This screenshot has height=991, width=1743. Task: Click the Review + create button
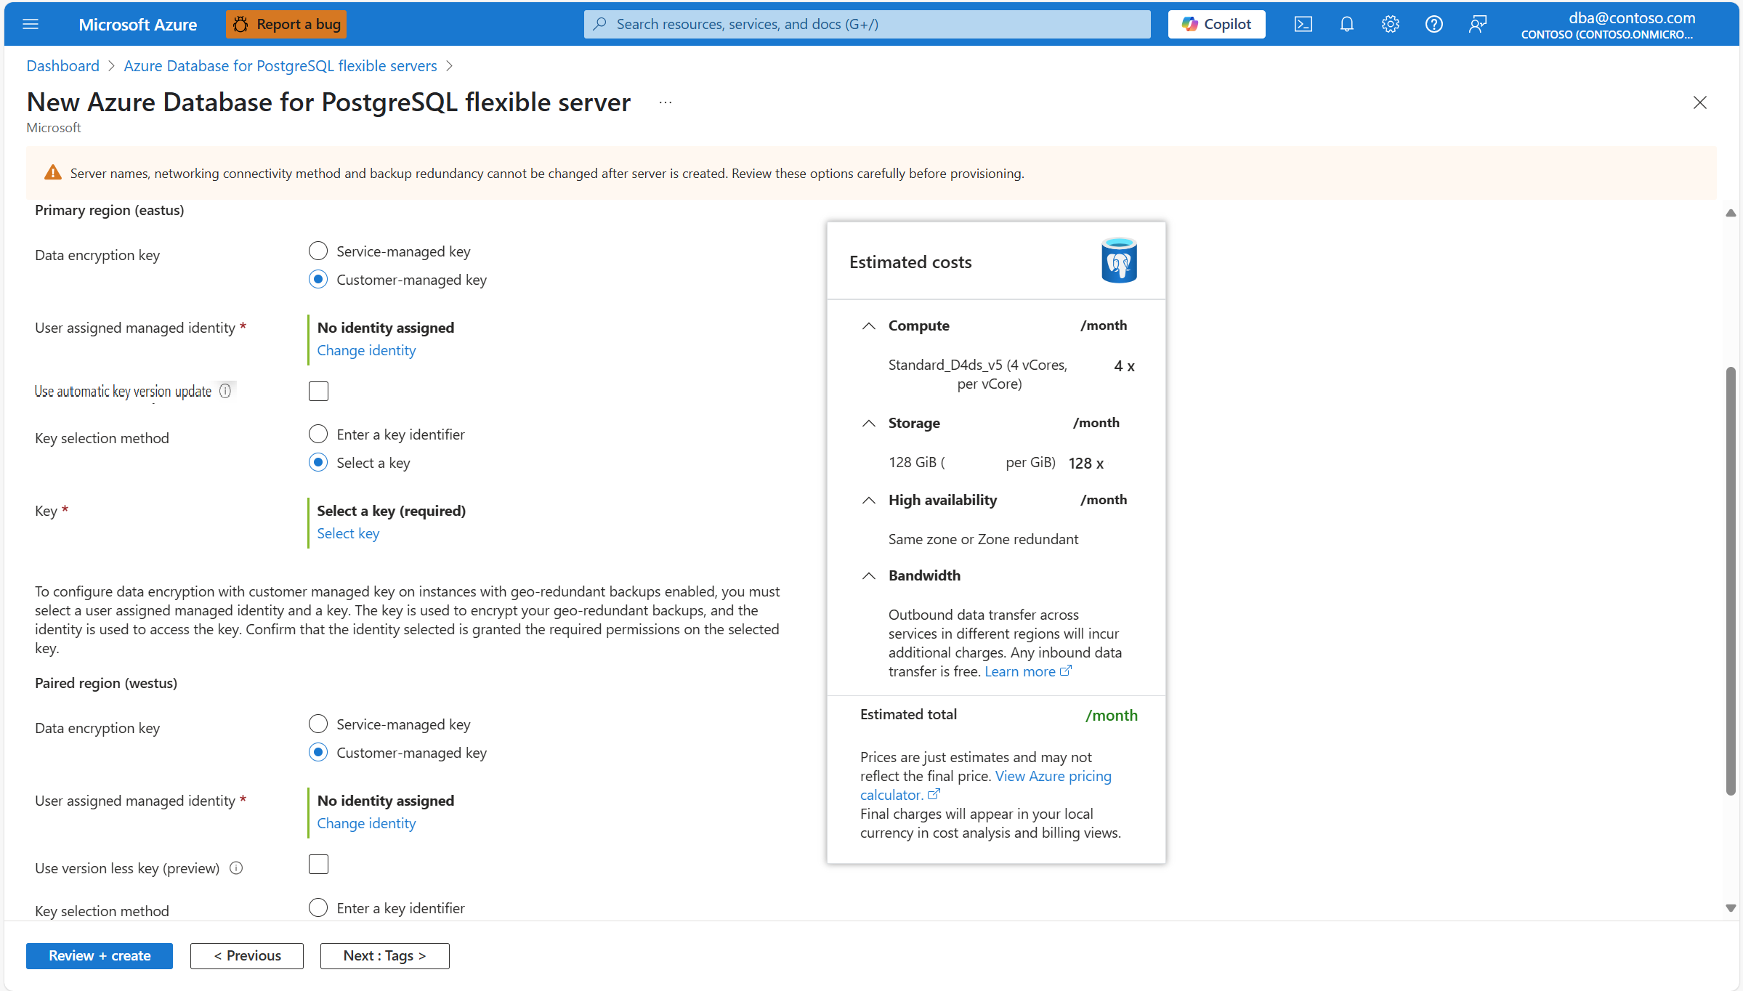pos(100,955)
